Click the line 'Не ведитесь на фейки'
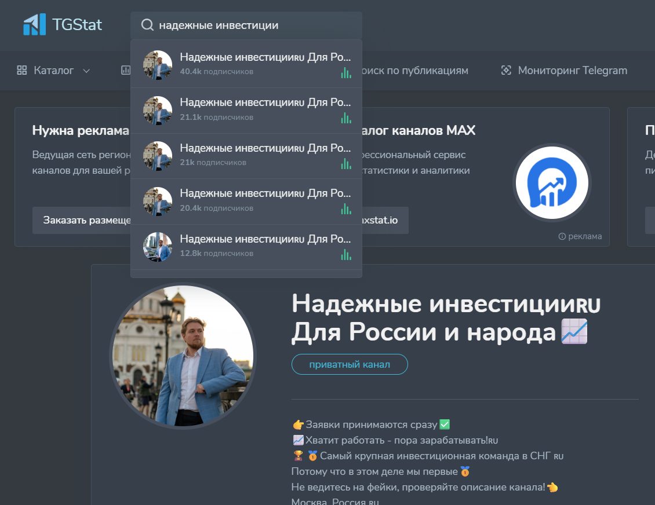Image resolution: width=655 pixels, height=505 pixels. tap(425, 487)
